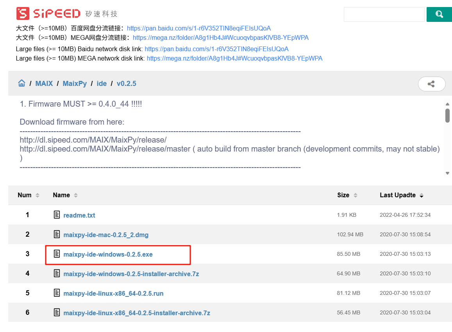Viewport: 452px width, 332px height.
Task: Open the v0.2.5 breadcrumb link
Action: click(126, 84)
